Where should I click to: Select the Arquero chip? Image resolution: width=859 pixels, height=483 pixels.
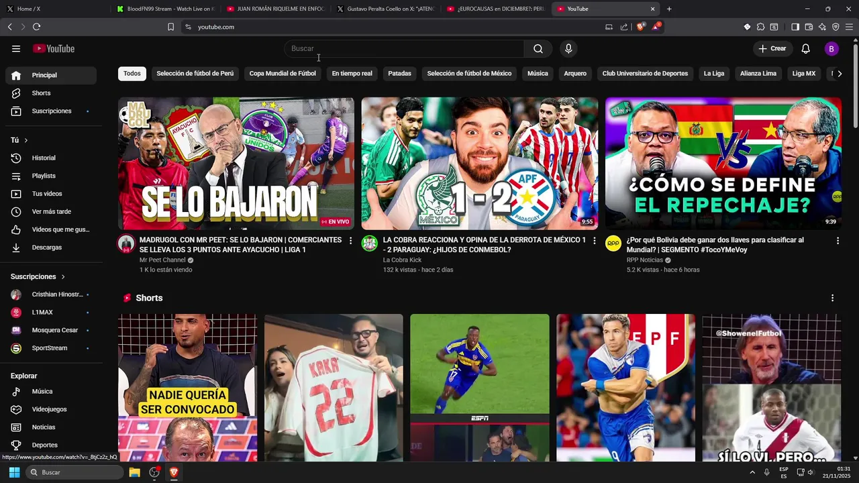tap(575, 74)
